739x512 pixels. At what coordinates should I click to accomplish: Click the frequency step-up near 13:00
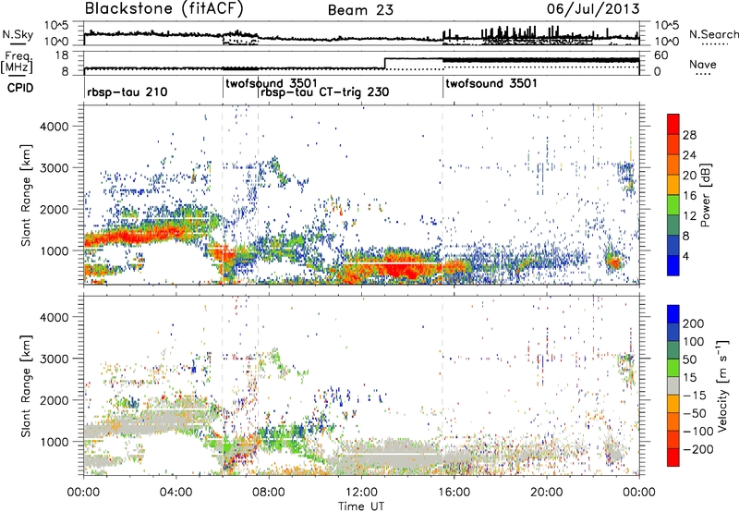click(385, 64)
